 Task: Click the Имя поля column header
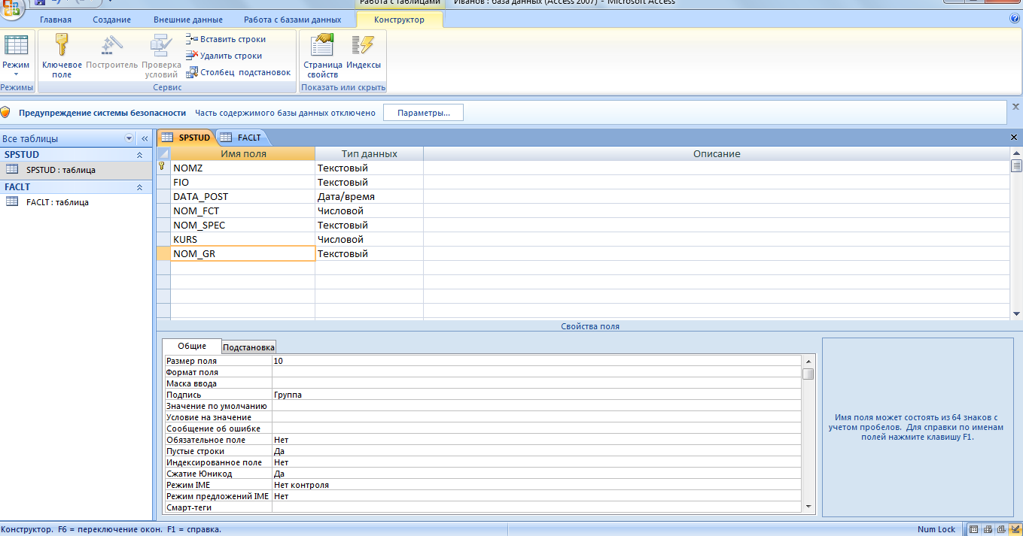pos(242,154)
